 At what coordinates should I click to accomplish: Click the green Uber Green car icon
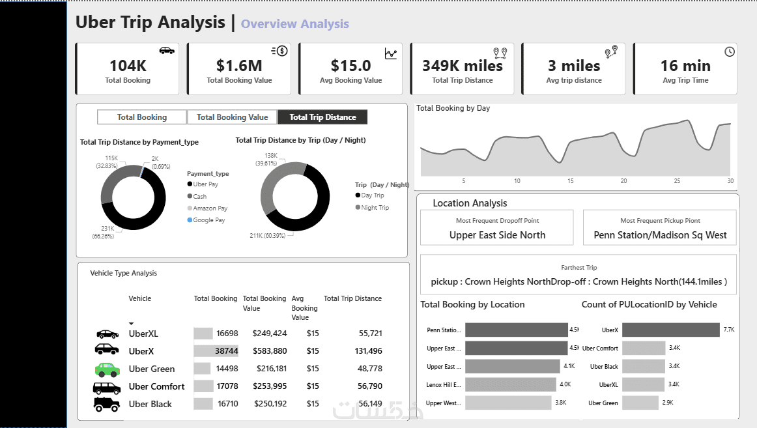107,369
